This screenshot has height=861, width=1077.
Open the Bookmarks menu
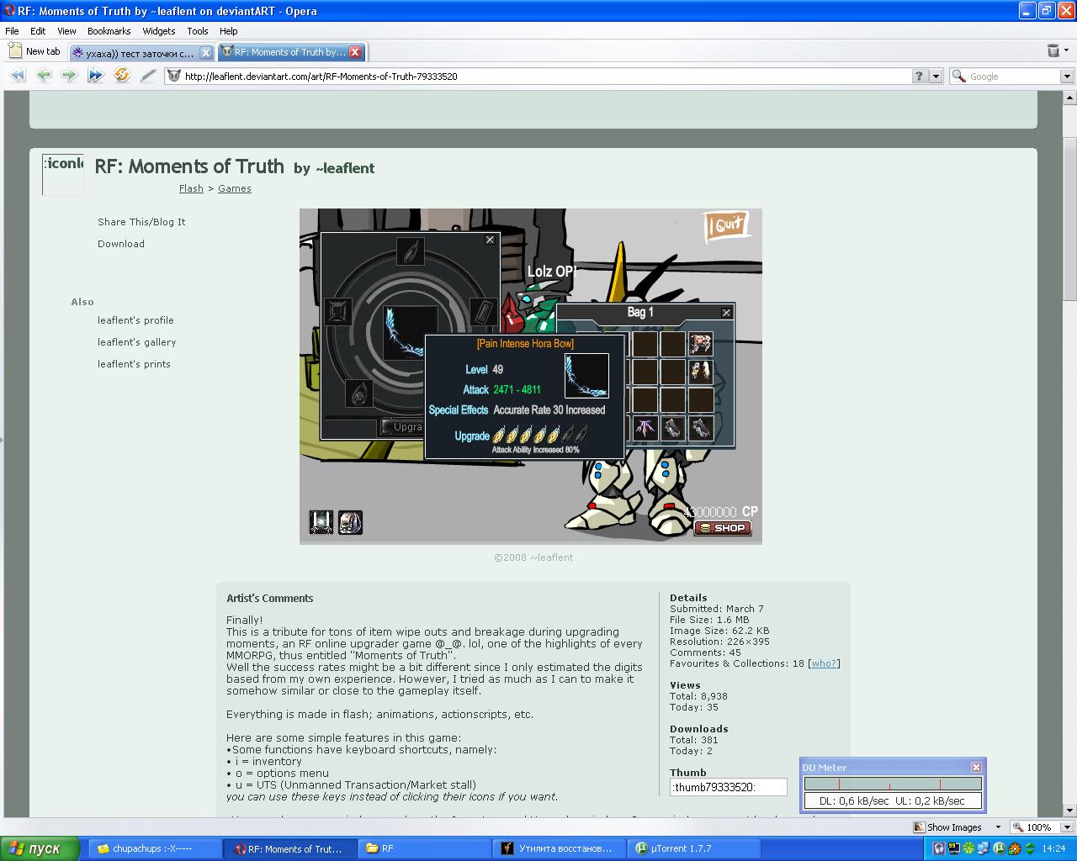109,31
